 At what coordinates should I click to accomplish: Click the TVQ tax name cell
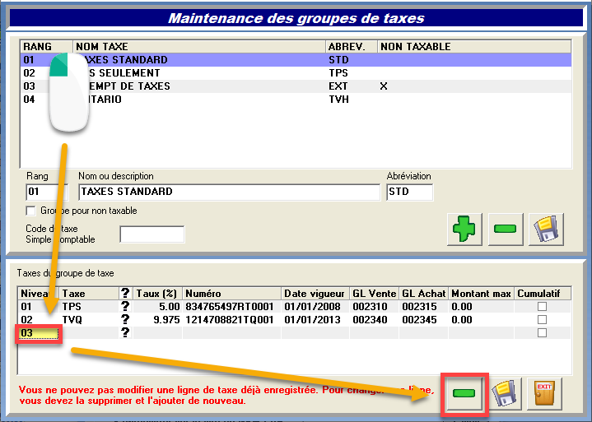pos(89,319)
